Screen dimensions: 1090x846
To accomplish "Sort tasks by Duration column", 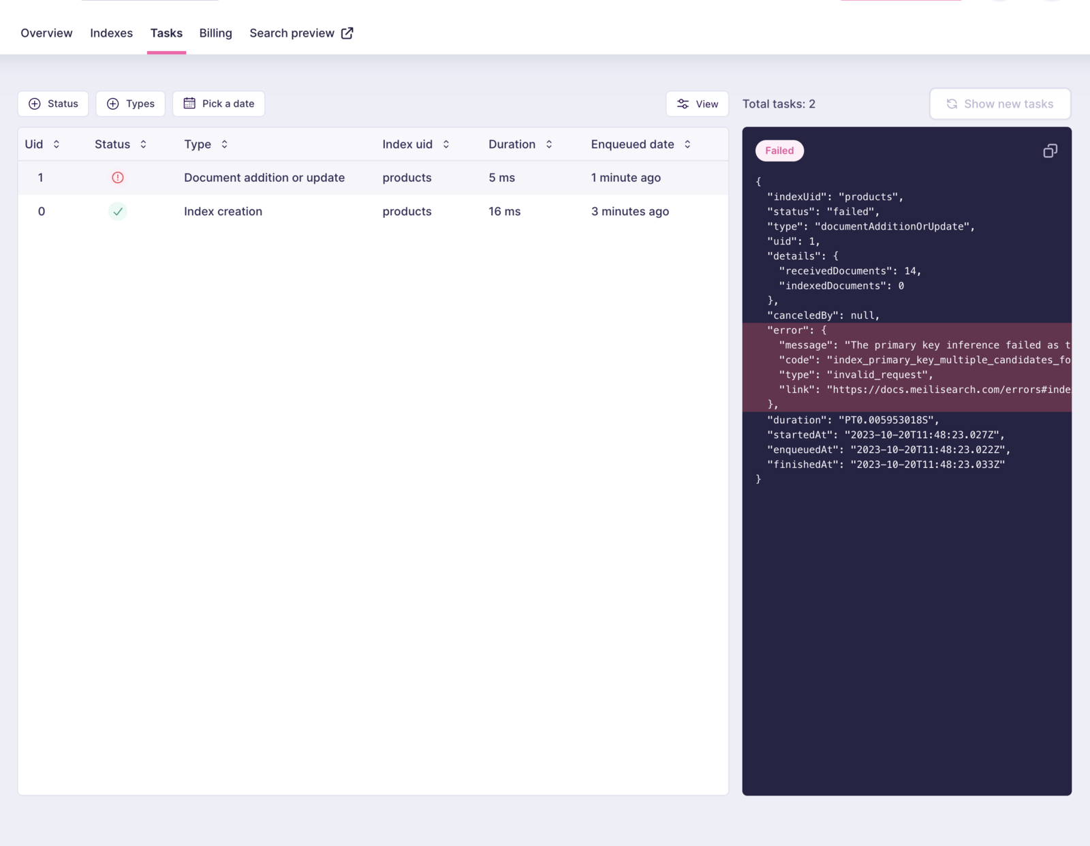I will pos(549,144).
